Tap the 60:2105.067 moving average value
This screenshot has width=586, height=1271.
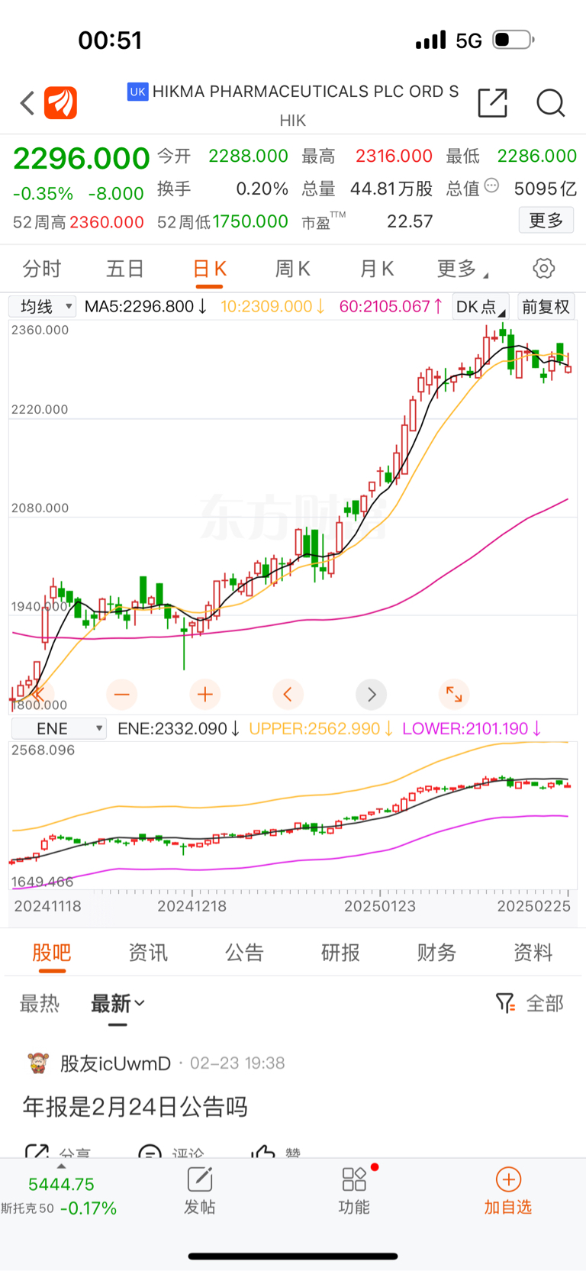pos(391,307)
